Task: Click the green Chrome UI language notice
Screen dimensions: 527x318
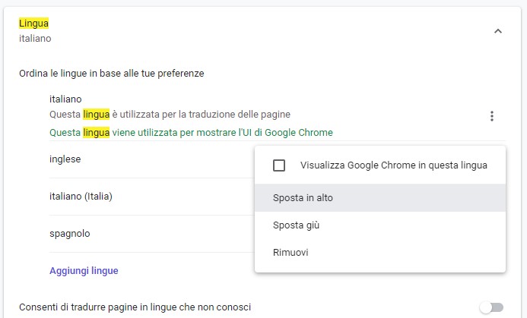Action: click(x=191, y=133)
